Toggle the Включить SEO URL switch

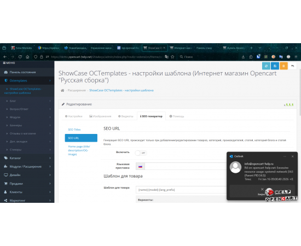point(141,153)
